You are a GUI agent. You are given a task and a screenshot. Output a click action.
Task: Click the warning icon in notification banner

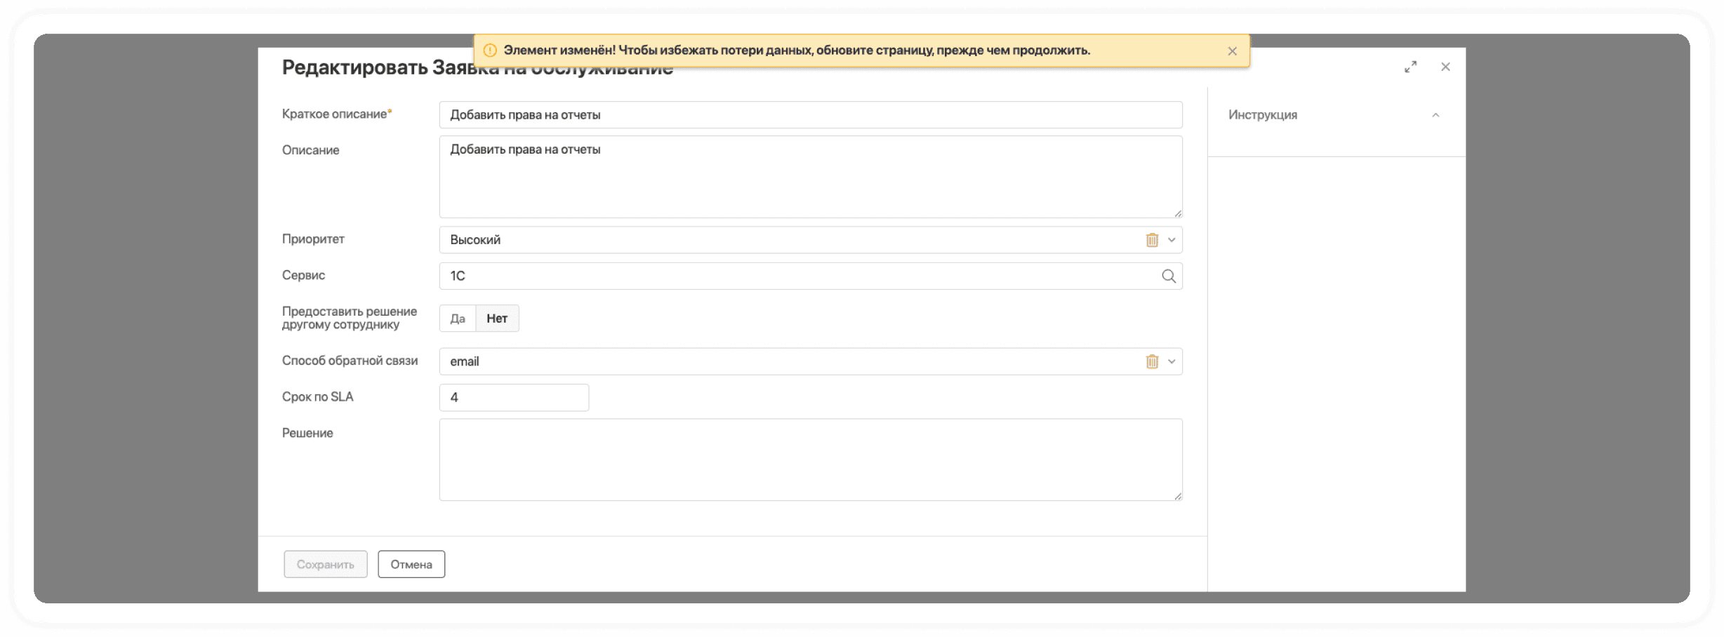coord(490,51)
